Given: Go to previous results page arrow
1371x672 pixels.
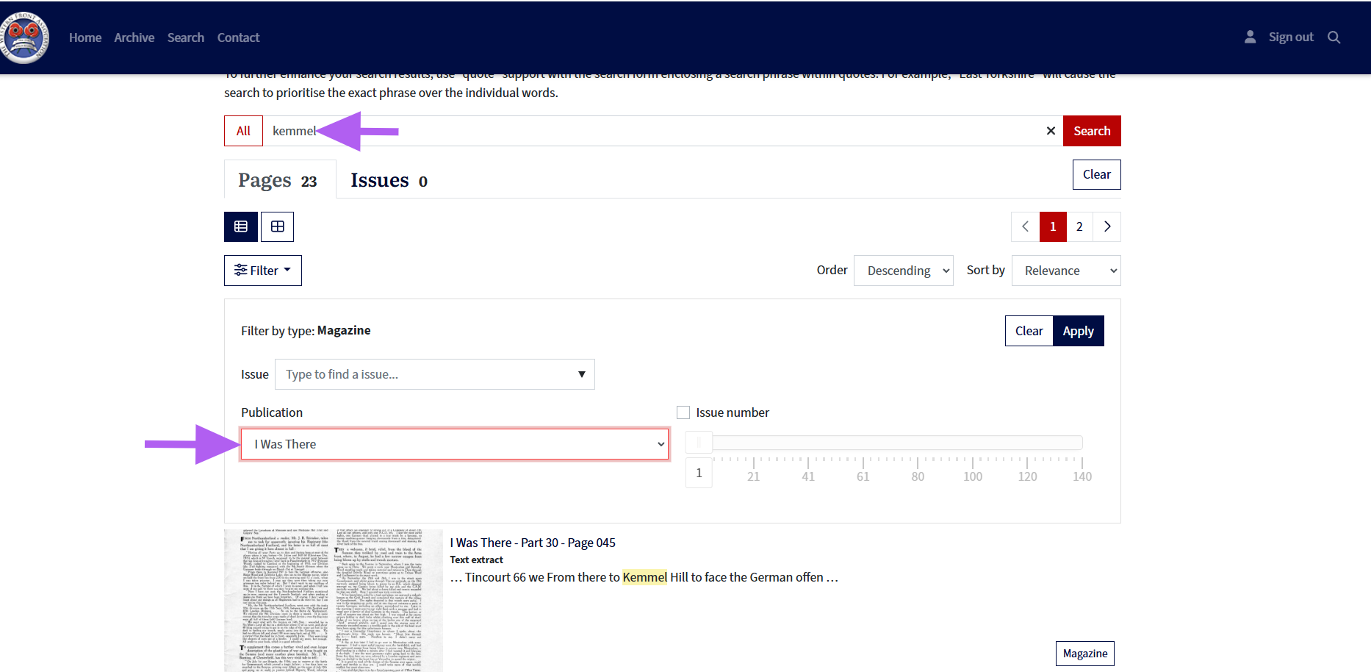Looking at the screenshot, I should (x=1025, y=226).
